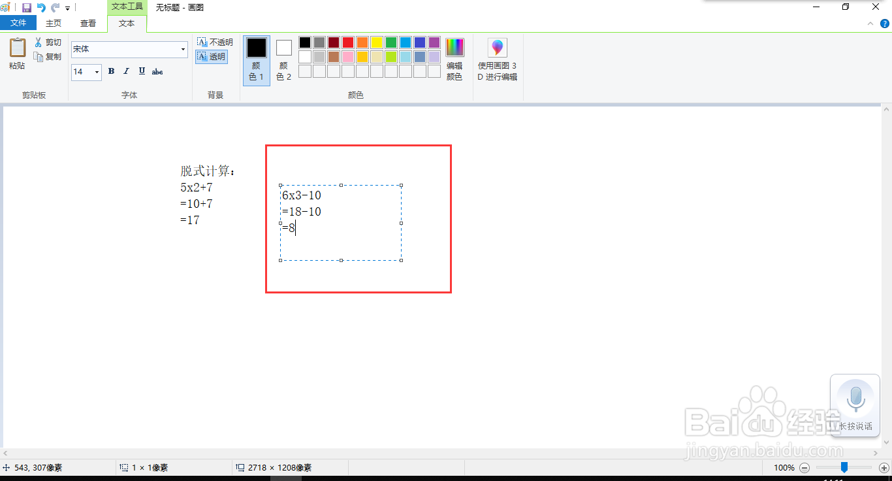Pick the brown color swatch

334,57
